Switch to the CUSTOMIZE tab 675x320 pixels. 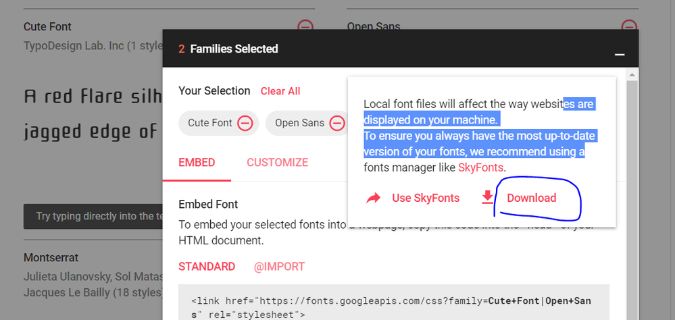277,163
